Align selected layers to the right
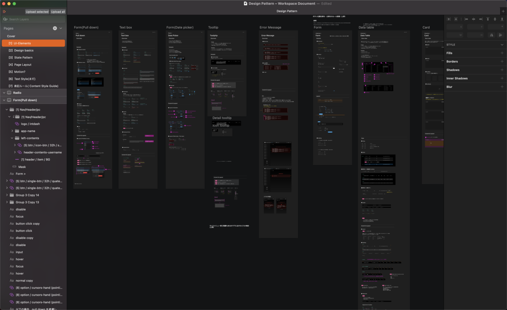This screenshot has height=310, width=507. [481, 19]
